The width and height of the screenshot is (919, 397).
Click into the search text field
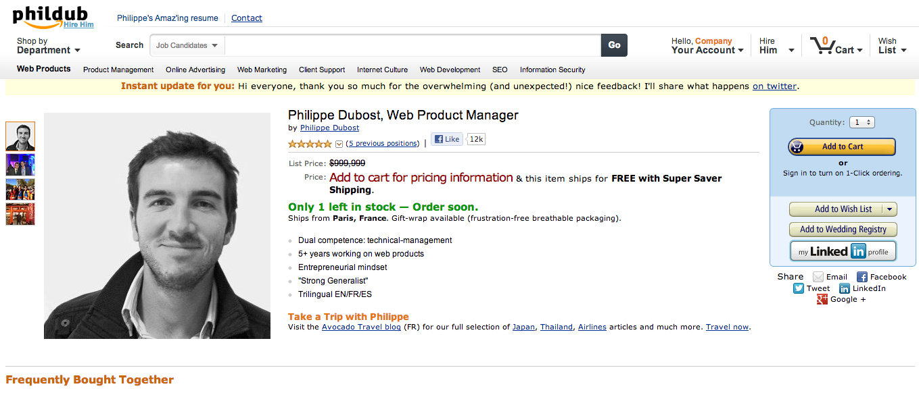(413, 45)
